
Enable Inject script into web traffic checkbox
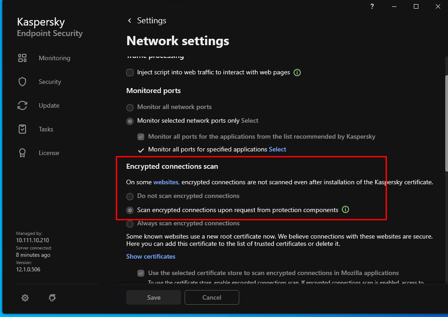pos(130,73)
